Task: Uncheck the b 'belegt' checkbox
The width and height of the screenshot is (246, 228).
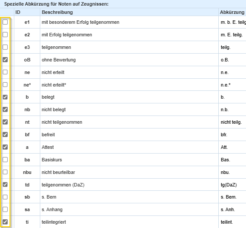Action: coord(5,97)
